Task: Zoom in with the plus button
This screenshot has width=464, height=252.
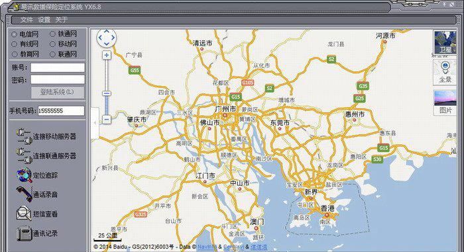Action: 107,56
